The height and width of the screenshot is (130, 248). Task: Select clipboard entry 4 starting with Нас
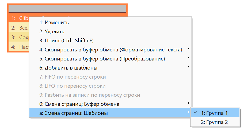click(18, 47)
